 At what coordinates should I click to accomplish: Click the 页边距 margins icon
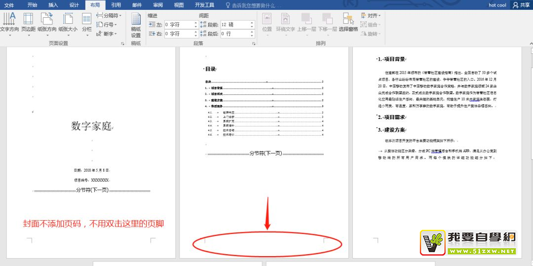[28, 23]
